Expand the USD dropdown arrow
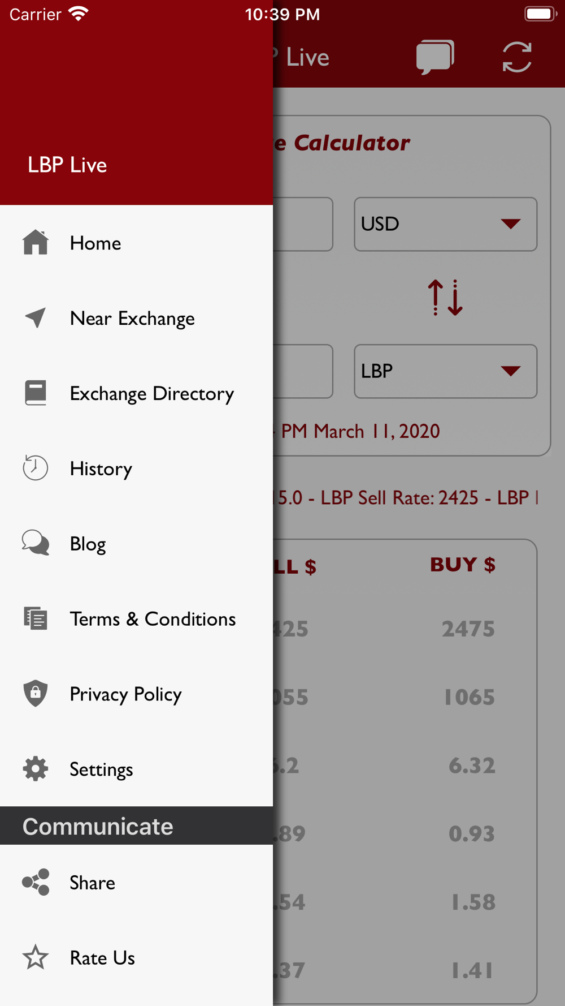Screen dimensions: 565x1006 click(511, 224)
